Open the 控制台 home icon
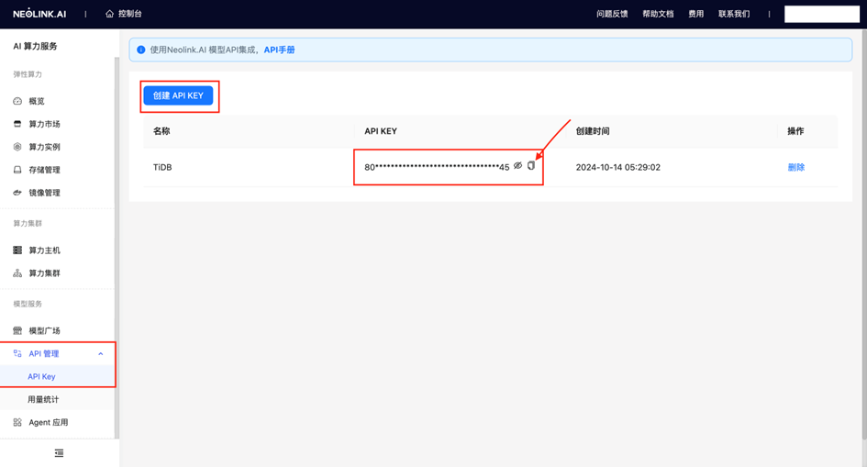The image size is (867, 467). (109, 14)
